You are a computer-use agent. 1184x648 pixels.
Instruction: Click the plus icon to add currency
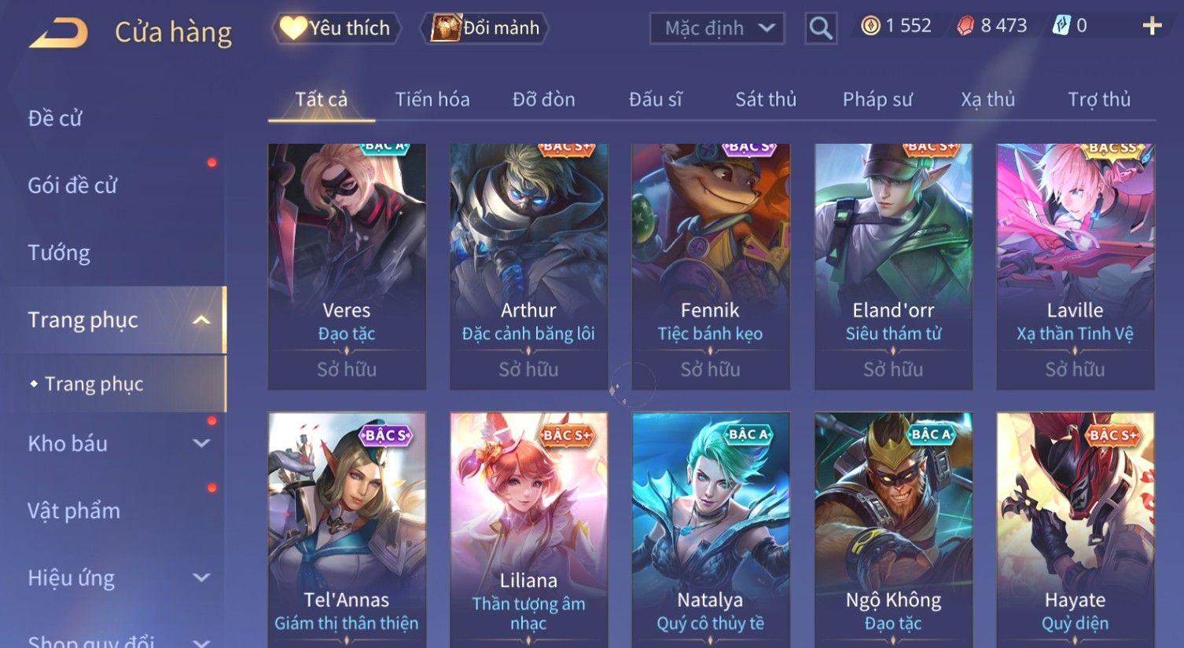pos(1152,26)
